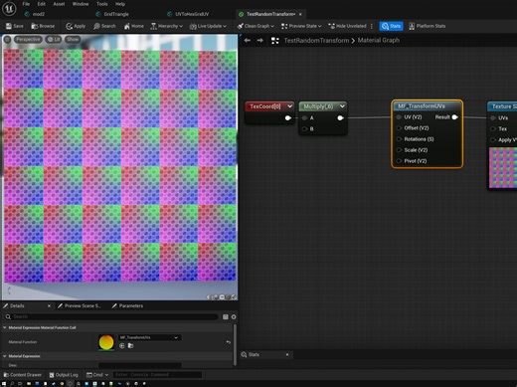Apply the material changes
Viewport: 517px width, 387px height.
(x=76, y=26)
